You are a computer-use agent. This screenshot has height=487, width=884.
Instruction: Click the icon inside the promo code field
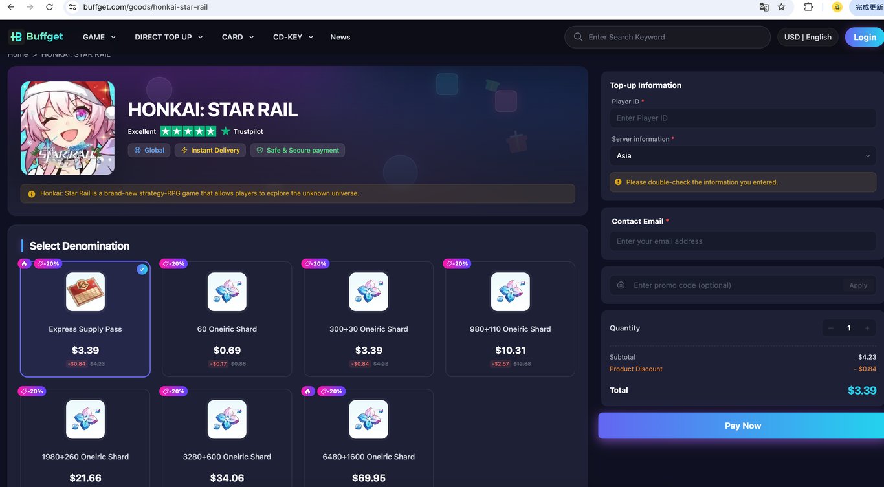[x=621, y=285]
